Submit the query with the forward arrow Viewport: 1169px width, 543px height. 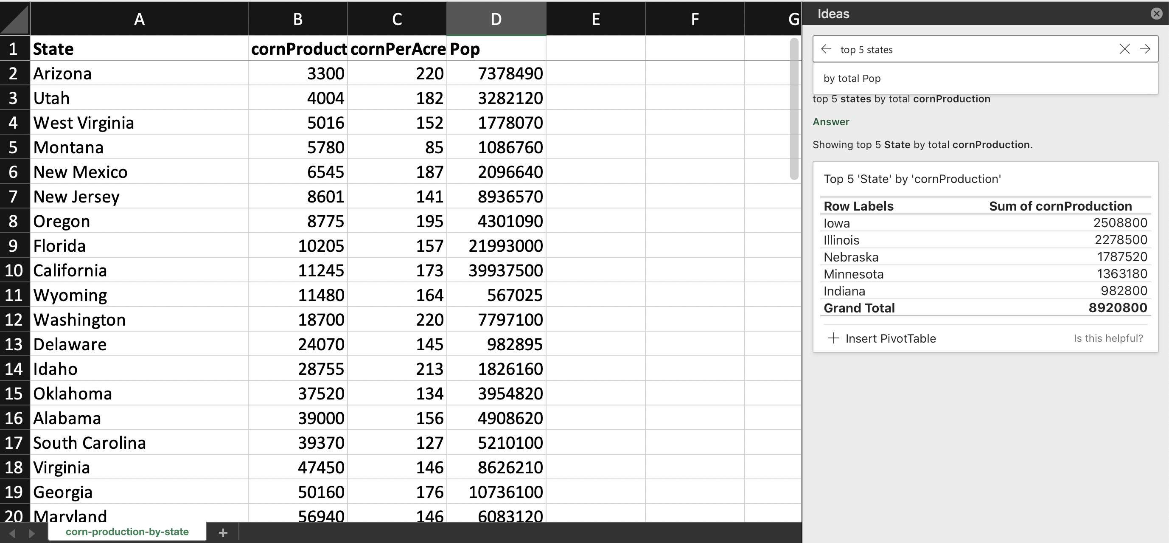tap(1145, 49)
